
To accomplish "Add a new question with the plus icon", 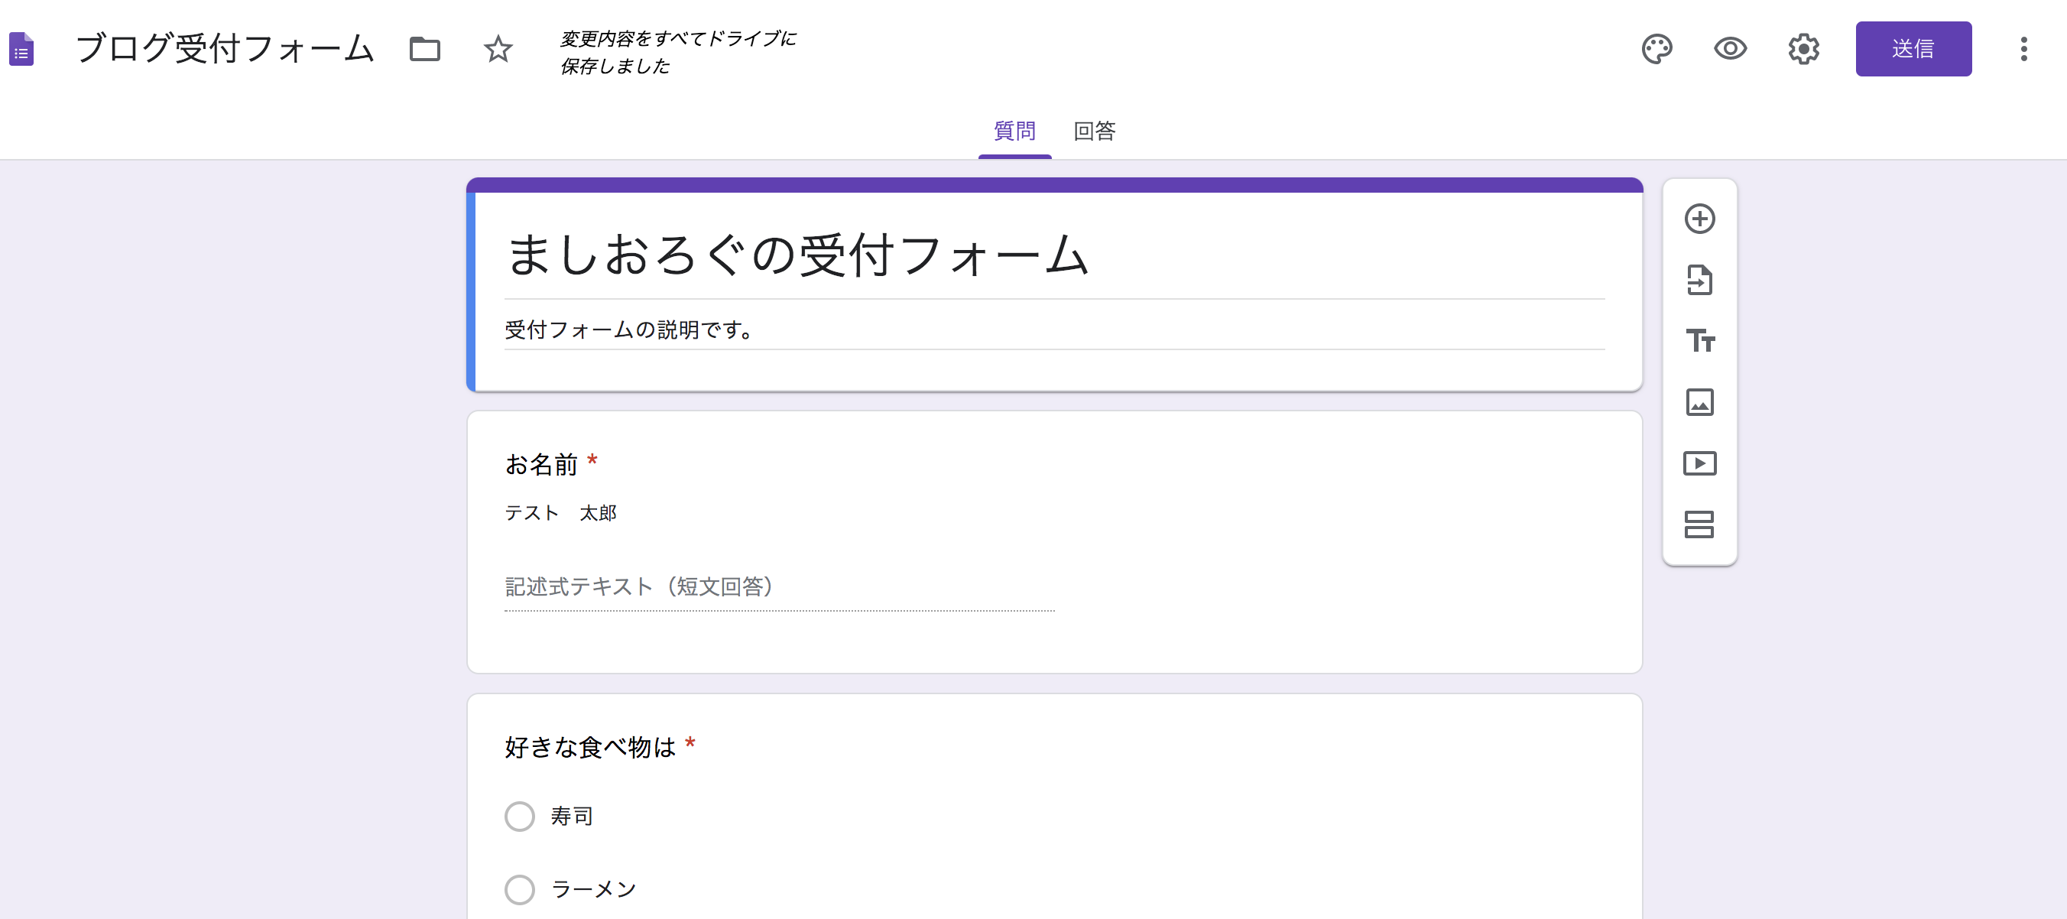I will tap(1699, 219).
